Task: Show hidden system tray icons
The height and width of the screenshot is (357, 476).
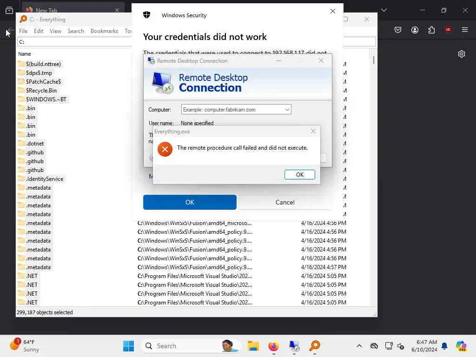Action: [x=359, y=346]
